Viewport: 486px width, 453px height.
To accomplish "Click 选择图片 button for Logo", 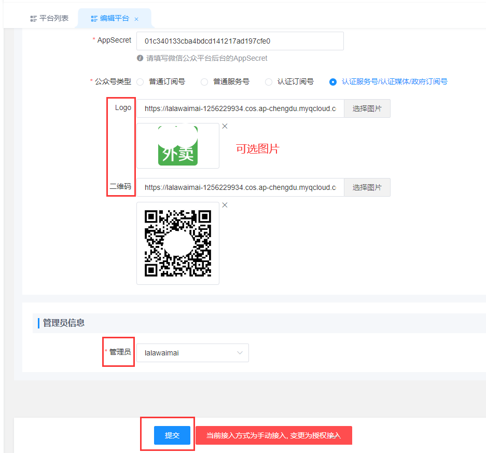I will (367, 108).
